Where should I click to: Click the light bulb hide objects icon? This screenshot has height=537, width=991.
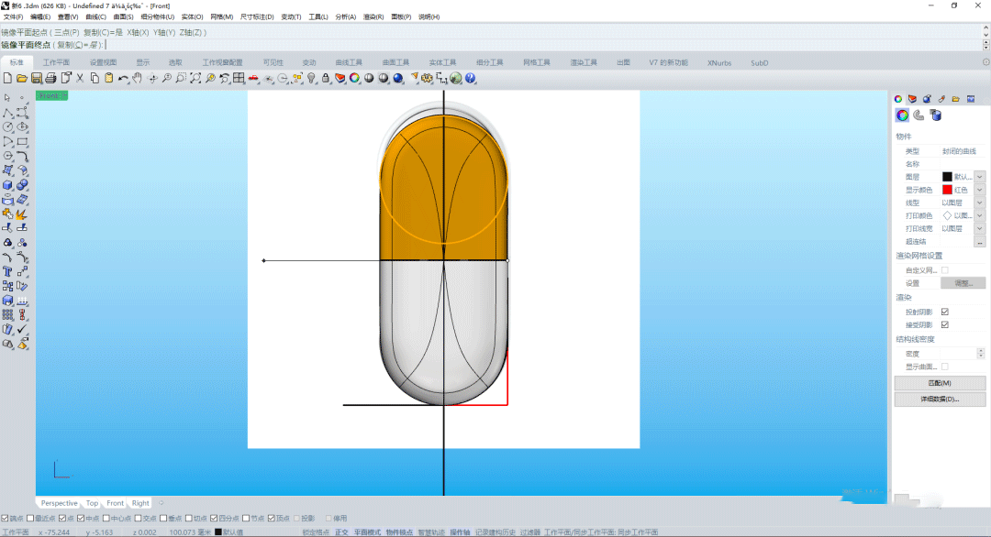click(x=311, y=78)
